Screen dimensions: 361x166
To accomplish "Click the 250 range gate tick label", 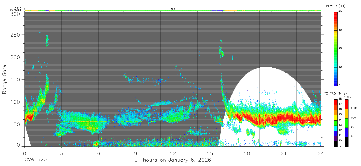I will 16,35.
